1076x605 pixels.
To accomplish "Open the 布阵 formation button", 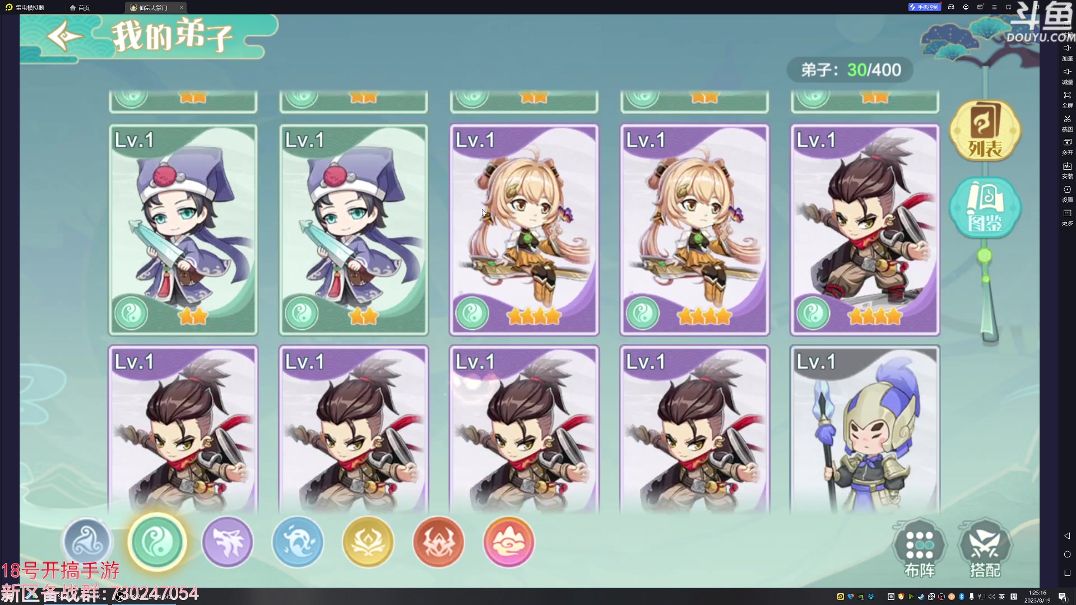I will point(920,549).
